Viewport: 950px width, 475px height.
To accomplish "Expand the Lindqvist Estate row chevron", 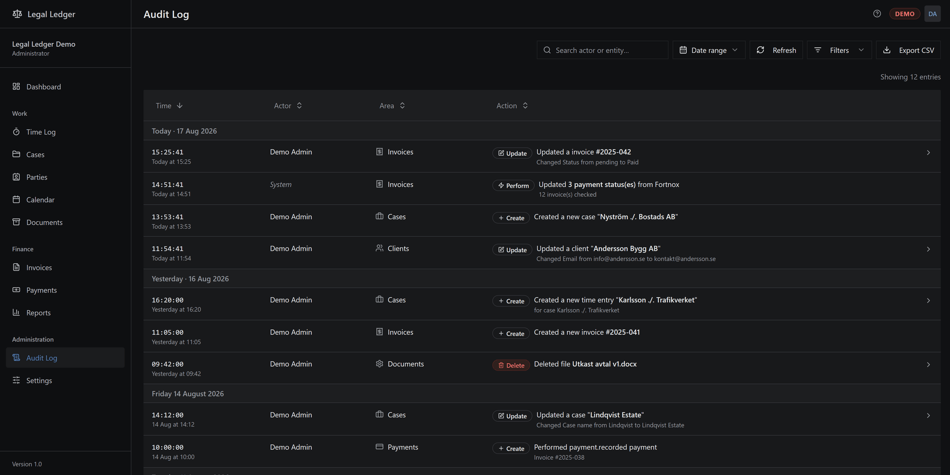I will tap(928, 415).
